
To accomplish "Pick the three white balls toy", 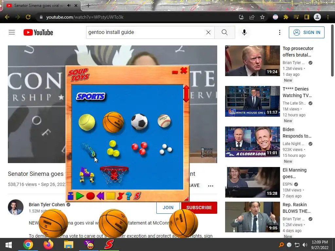I will click(x=166, y=149).
